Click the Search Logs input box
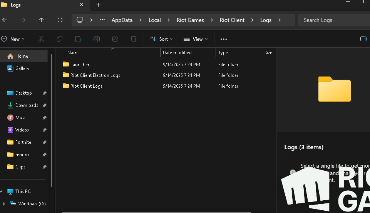The width and height of the screenshot is (370, 213). [334, 20]
